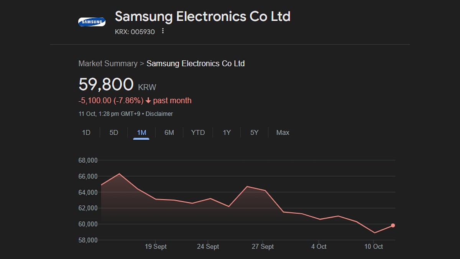Click the Samsung logo icon

tap(92, 22)
